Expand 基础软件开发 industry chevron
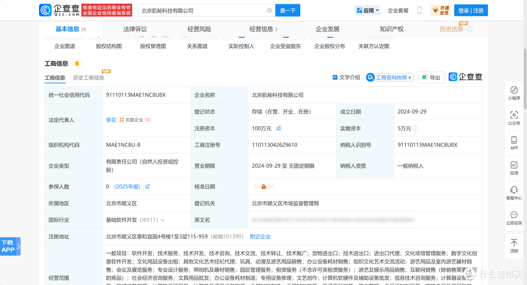This screenshot has height=285, width=527. point(162,220)
